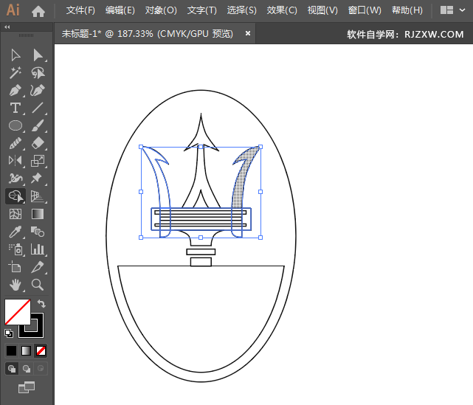This screenshot has height=405, width=473.
Task: Go to the Home screen
Action: (38, 11)
